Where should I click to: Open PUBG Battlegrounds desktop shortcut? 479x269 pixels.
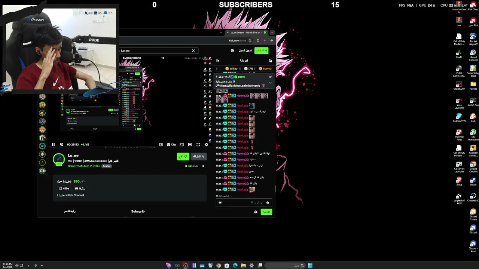tap(459, 71)
